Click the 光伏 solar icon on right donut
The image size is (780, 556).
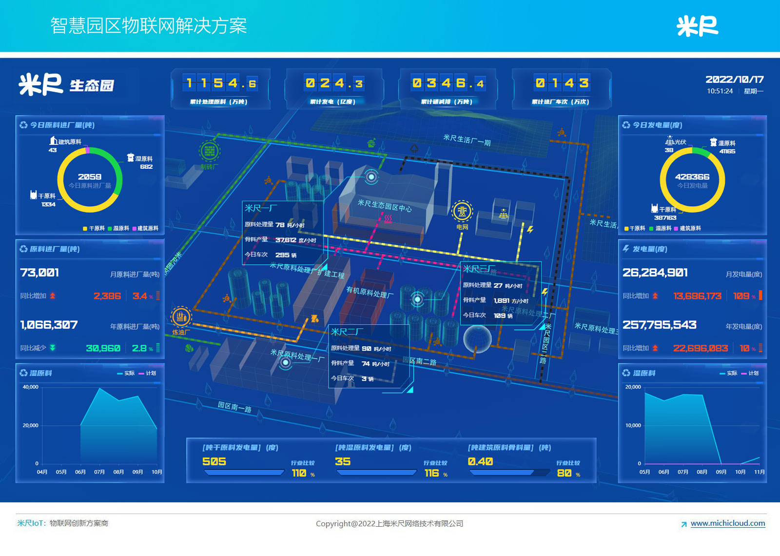[670, 140]
